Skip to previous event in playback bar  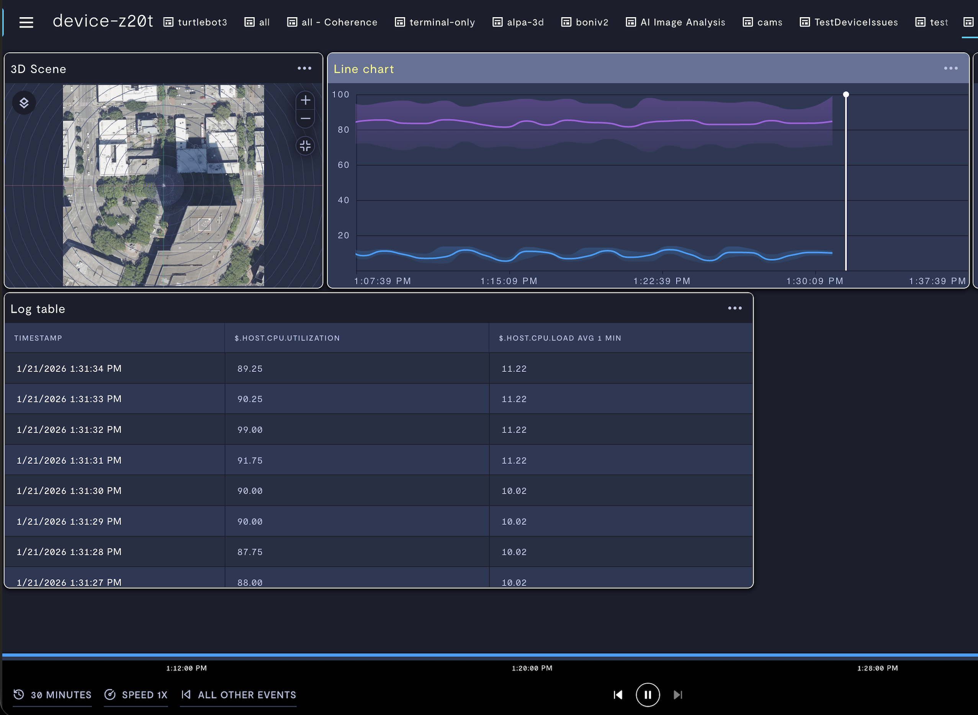pyautogui.click(x=618, y=695)
